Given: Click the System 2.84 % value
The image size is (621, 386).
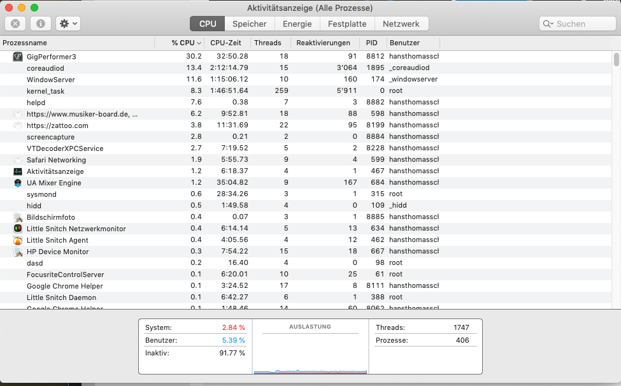Looking at the screenshot, I should [234, 328].
